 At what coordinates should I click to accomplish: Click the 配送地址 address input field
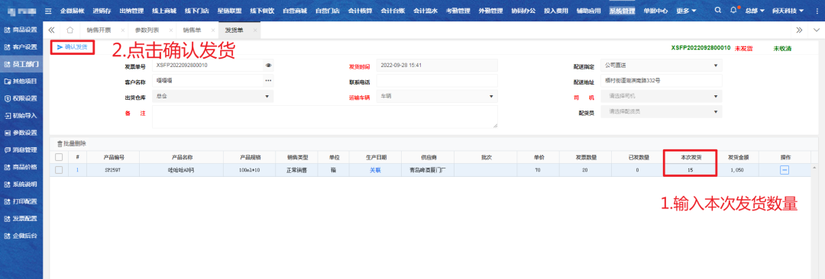coord(662,81)
